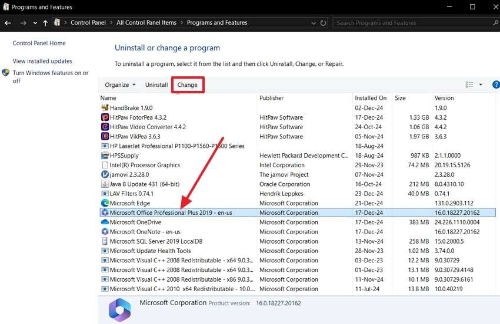Click the Visual C++ 2010 x64 icon
This screenshot has height=324, width=500.
105,289
